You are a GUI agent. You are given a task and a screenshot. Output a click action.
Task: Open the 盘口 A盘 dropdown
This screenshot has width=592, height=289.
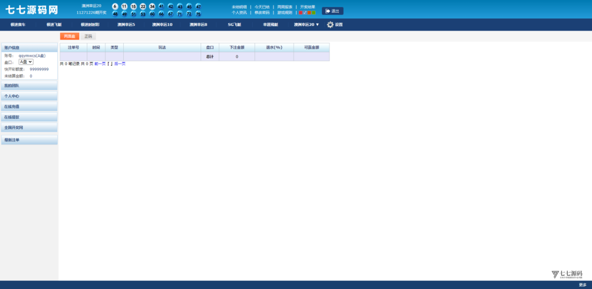coord(26,62)
